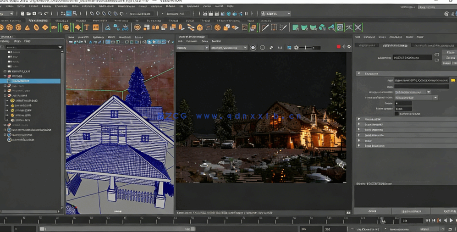
Task: Toggle the 1:1 scale button in render view
Action: click(x=280, y=48)
